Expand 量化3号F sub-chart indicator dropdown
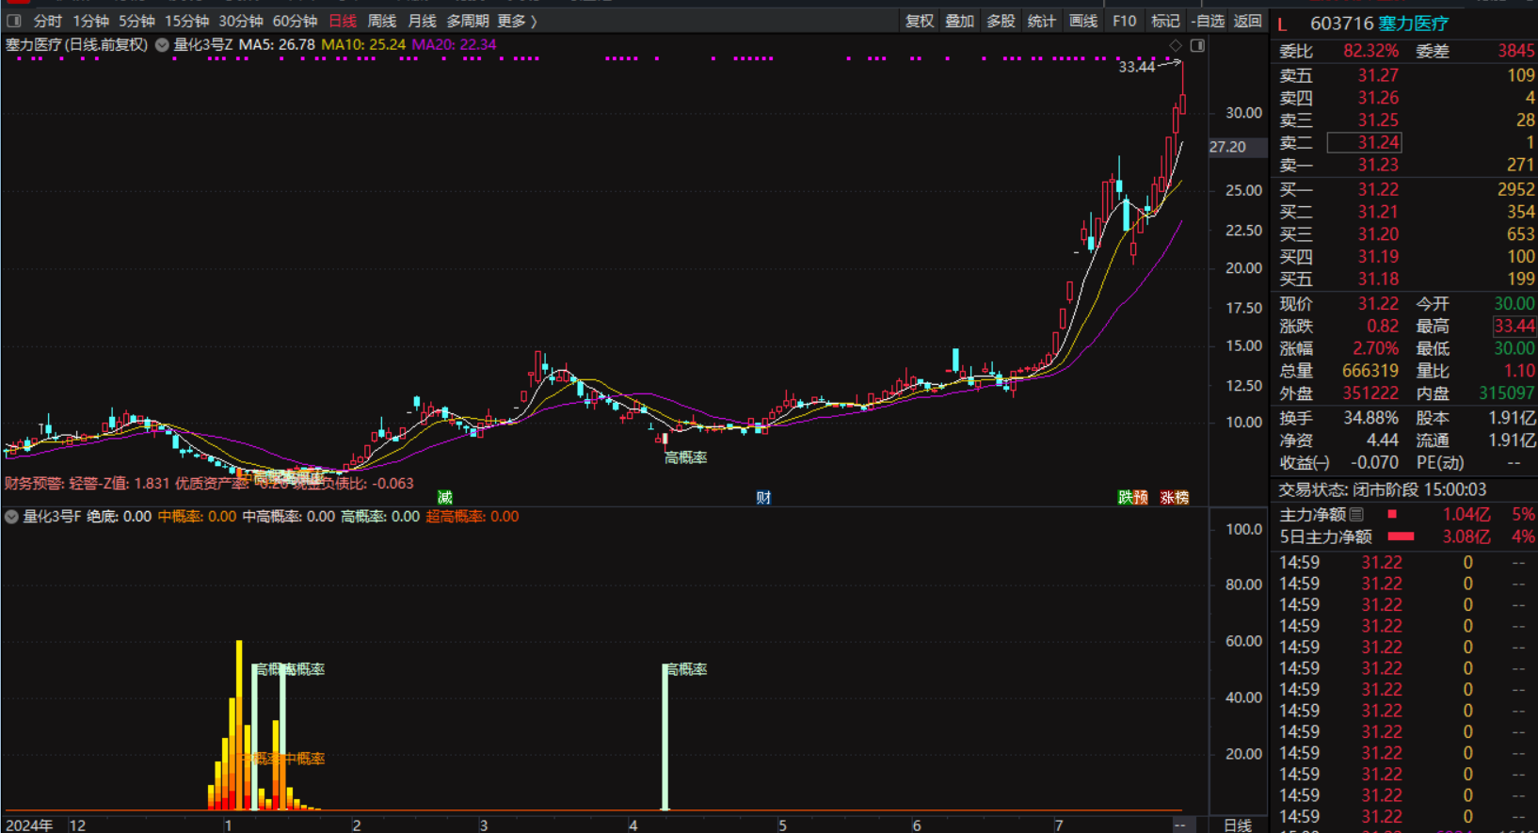Viewport: 1538px width, 833px height. [11, 517]
